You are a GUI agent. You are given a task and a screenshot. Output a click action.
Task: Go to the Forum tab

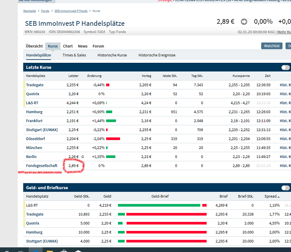pyautogui.click(x=98, y=46)
